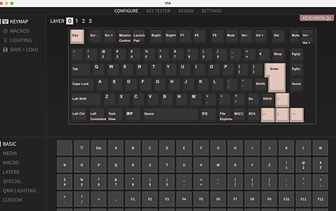Select layer 3
The height and width of the screenshot is (211, 336).
pos(90,21)
